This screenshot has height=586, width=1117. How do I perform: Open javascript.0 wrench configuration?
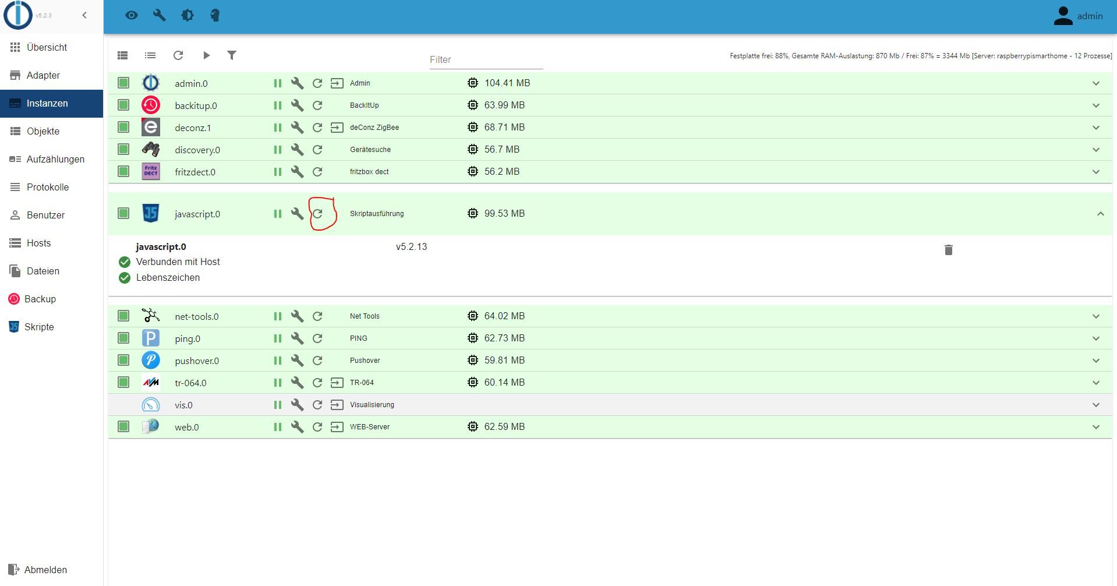(298, 214)
